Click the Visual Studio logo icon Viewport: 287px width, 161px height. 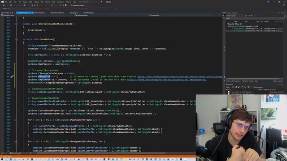coord(2,2)
